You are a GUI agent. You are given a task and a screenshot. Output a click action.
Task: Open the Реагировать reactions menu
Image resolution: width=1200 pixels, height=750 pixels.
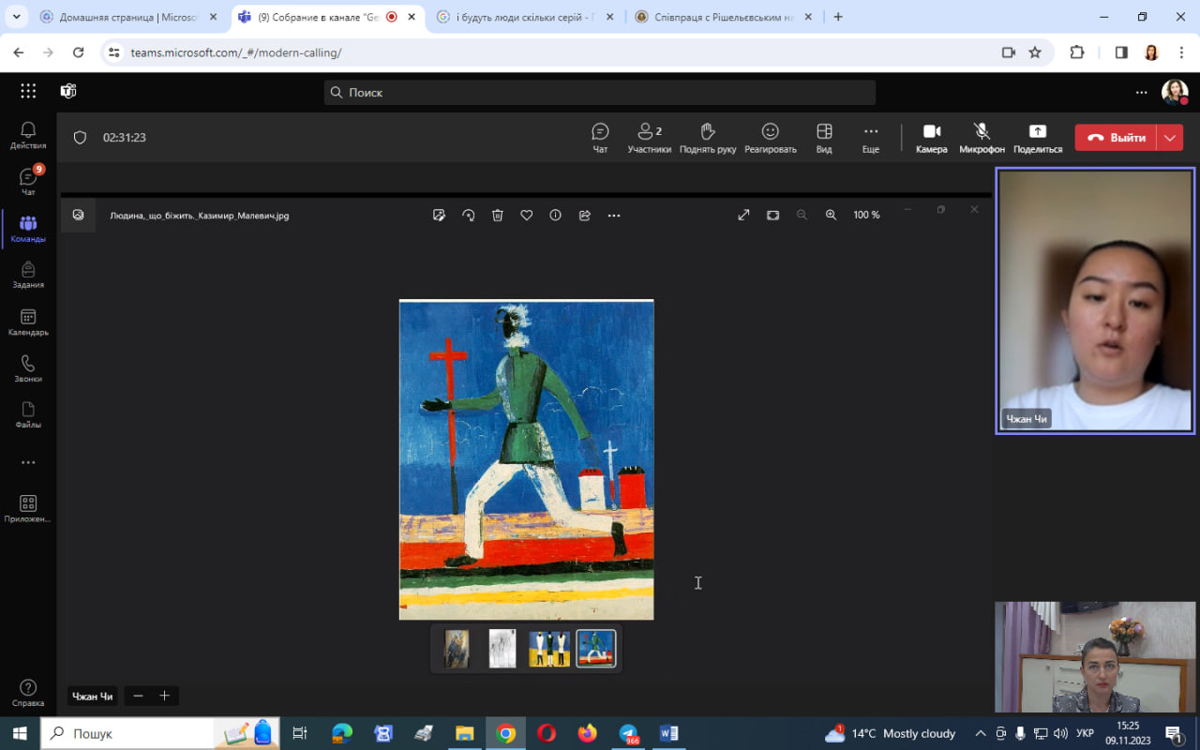[770, 137]
